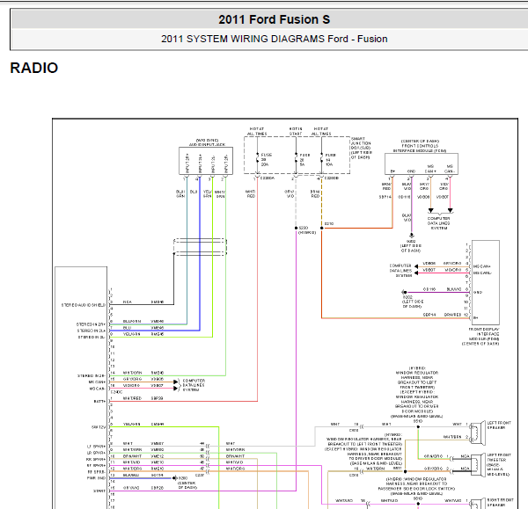Click the 'SMART JUNCTION BOX' label

(362, 148)
